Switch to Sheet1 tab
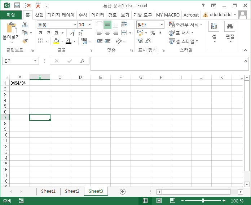This screenshot has height=205, width=251. (48, 191)
